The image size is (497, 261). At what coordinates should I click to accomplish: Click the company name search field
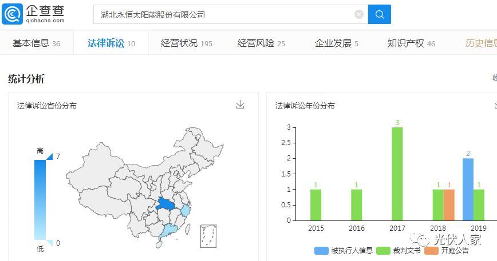click(223, 15)
